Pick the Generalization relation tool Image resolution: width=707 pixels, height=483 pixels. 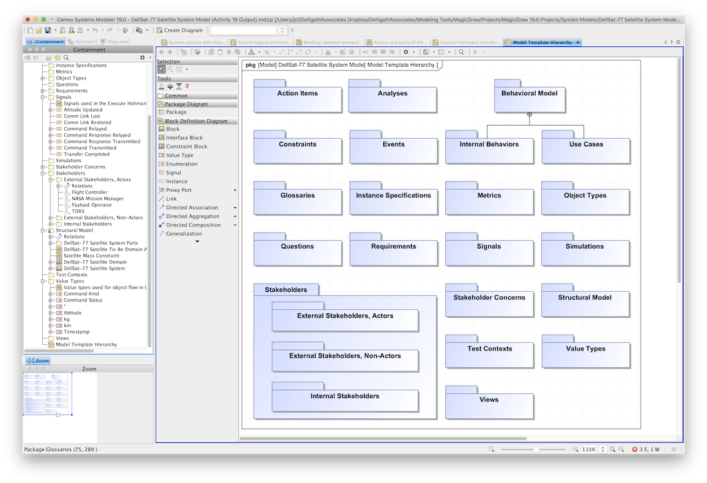coord(183,234)
